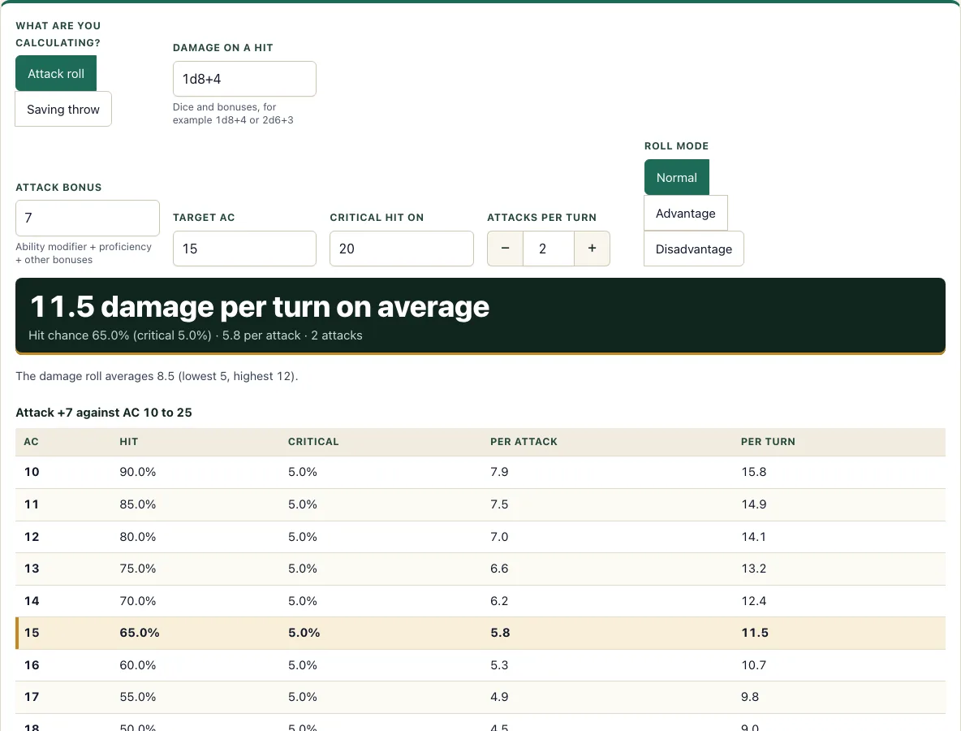961x731 pixels.
Task: Click AC 13 row label
Action: pyautogui.click(x=32, y=569)
